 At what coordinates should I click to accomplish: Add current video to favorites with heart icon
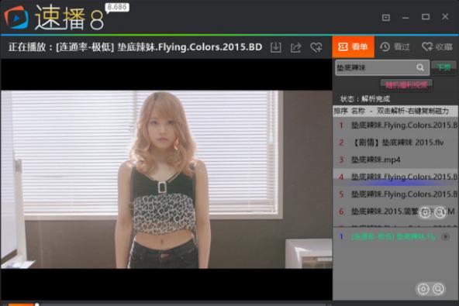pos(316,47)
